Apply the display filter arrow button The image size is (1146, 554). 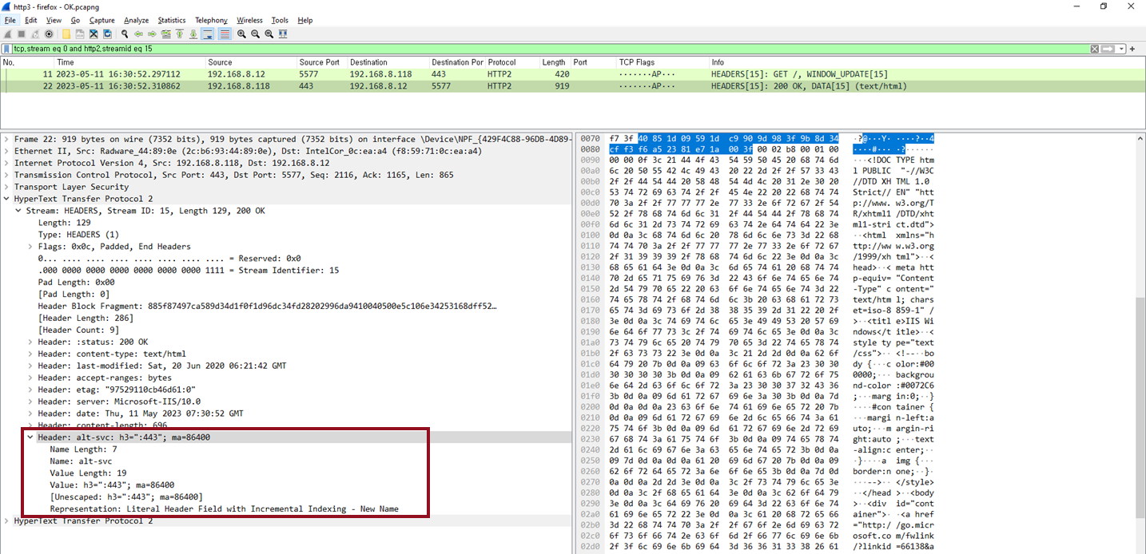(1108, 49)
